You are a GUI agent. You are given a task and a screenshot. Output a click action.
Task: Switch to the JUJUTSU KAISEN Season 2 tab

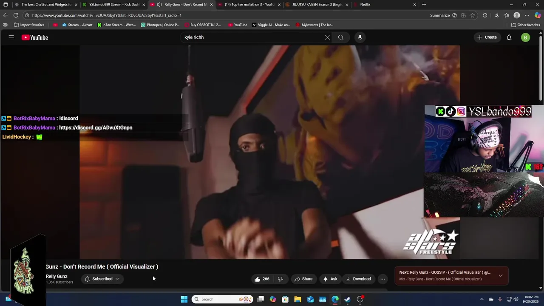[x=318, y=5]
